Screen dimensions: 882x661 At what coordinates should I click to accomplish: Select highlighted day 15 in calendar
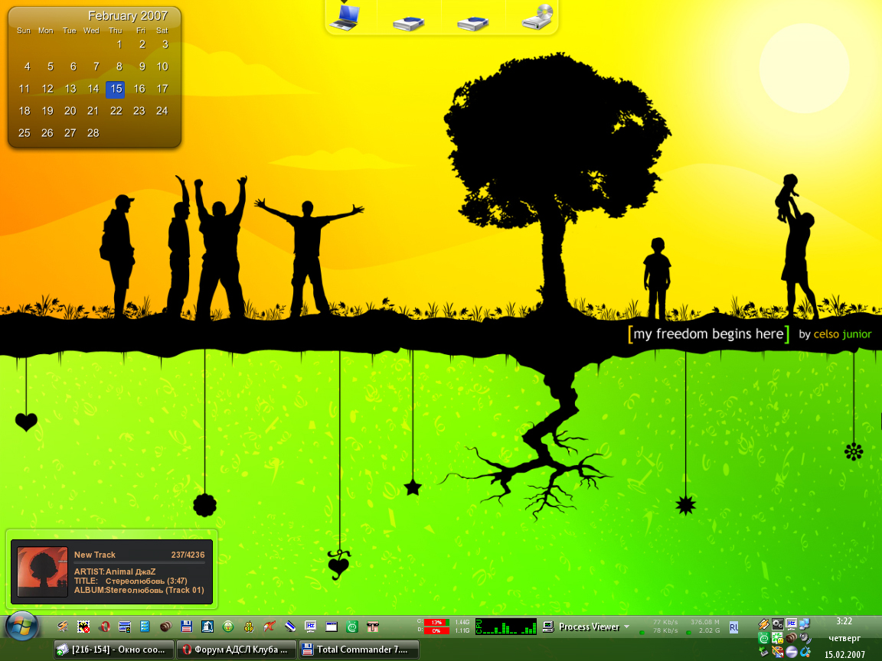(x=116, y=89)
